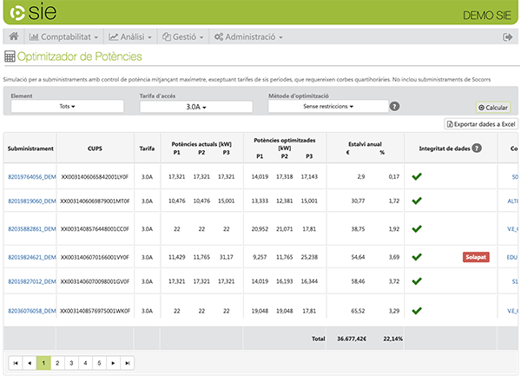
Task: Open the Administració menu
Action: coord(250,37)
